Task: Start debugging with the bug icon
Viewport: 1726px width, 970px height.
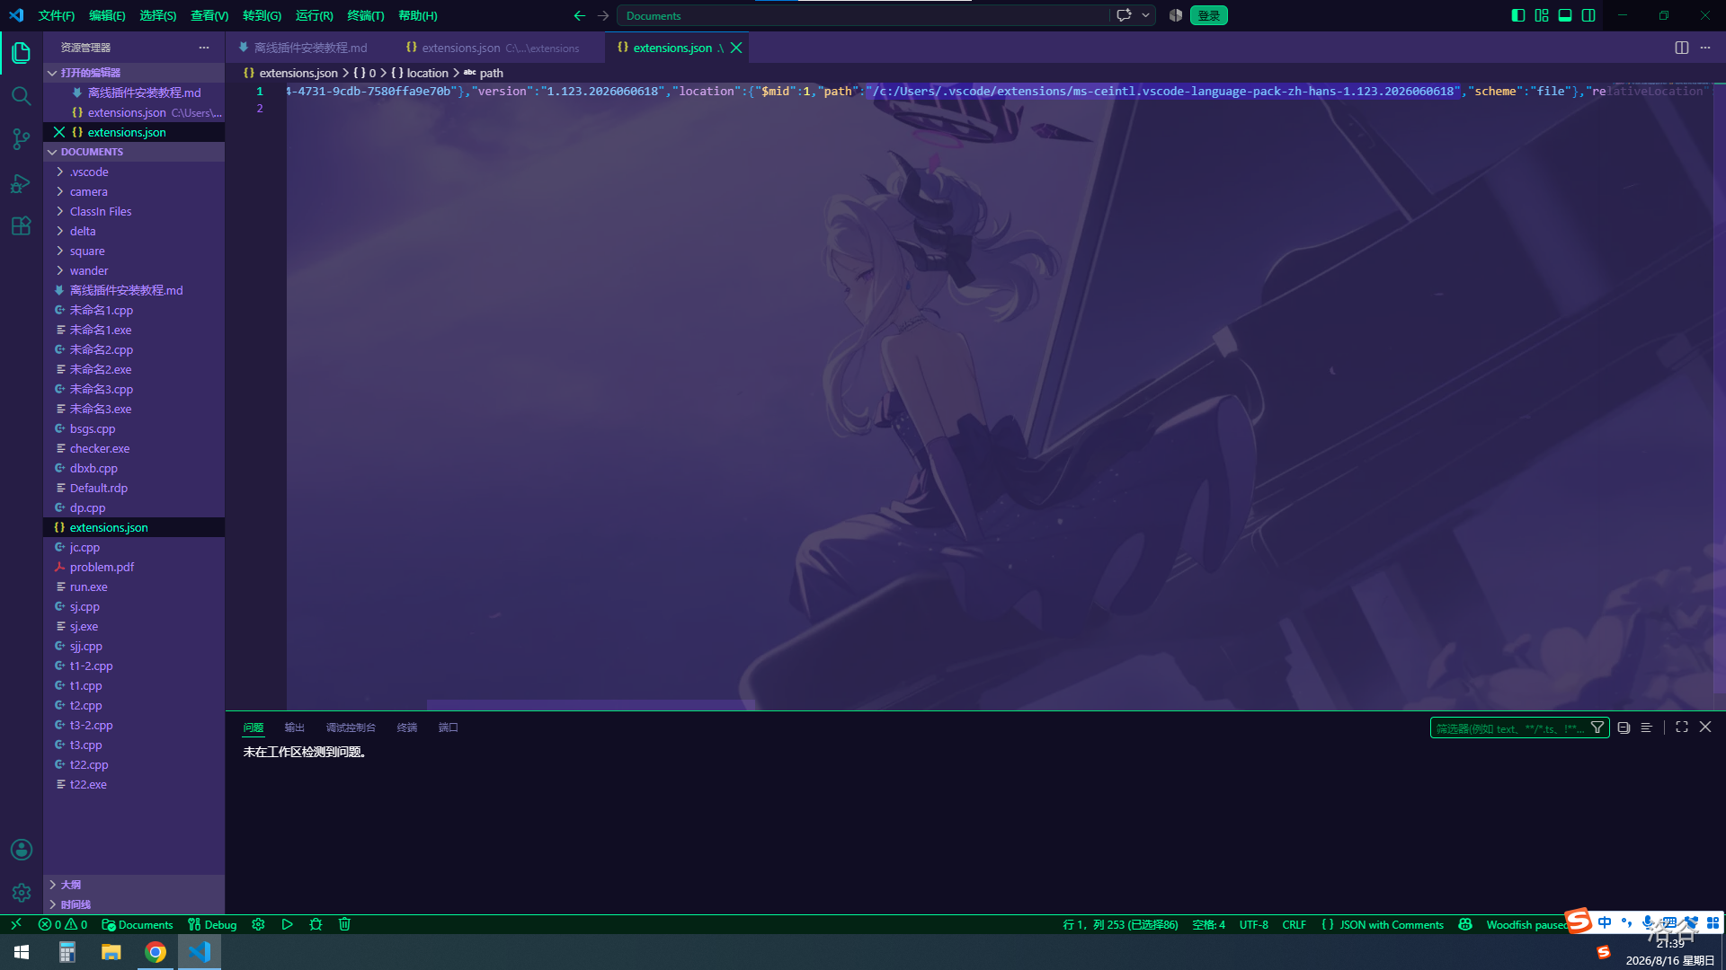Action: [x=316, y=924]
